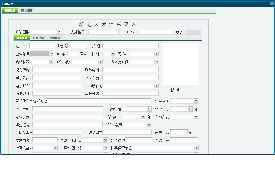Open the 入团时间 calendar icon

(157, 62)
